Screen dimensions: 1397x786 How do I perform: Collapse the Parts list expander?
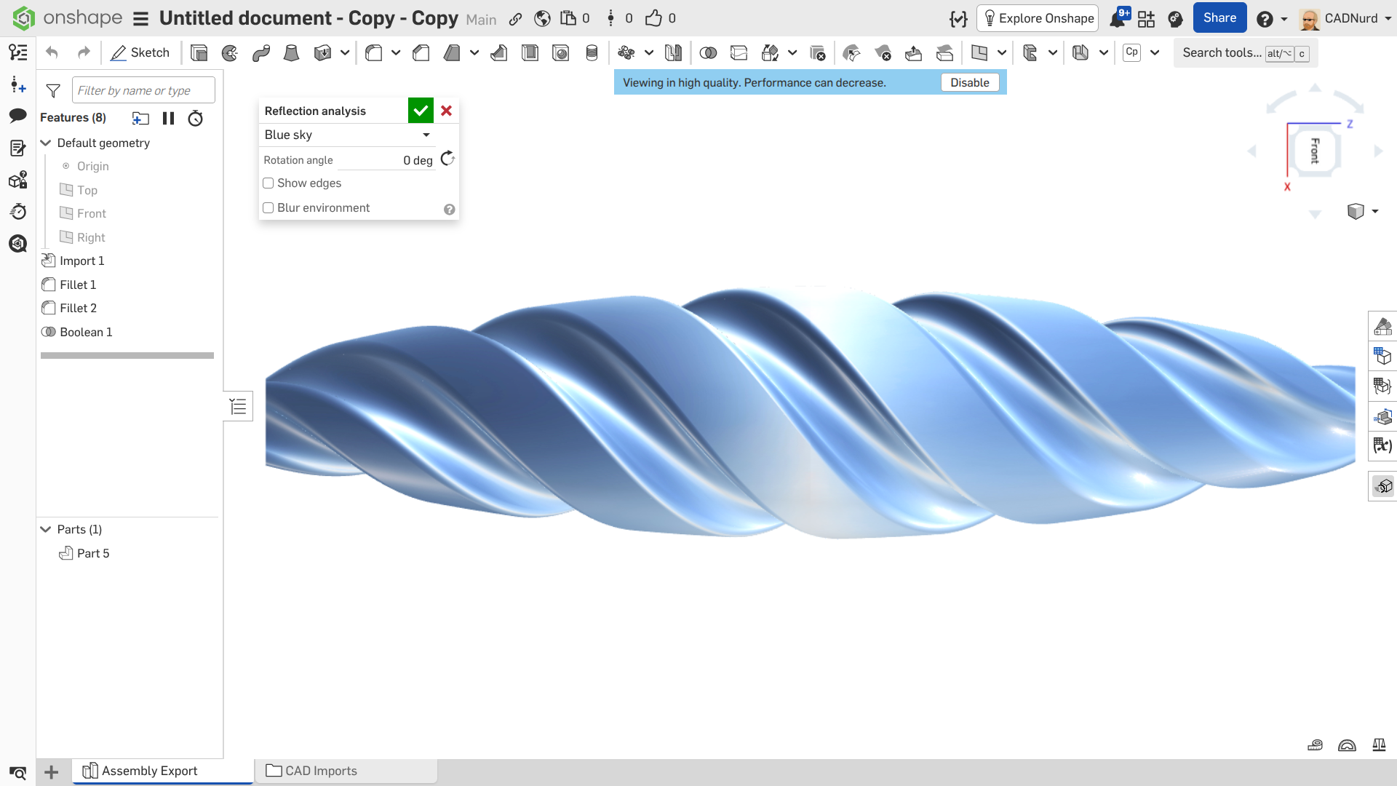[46, 529]
